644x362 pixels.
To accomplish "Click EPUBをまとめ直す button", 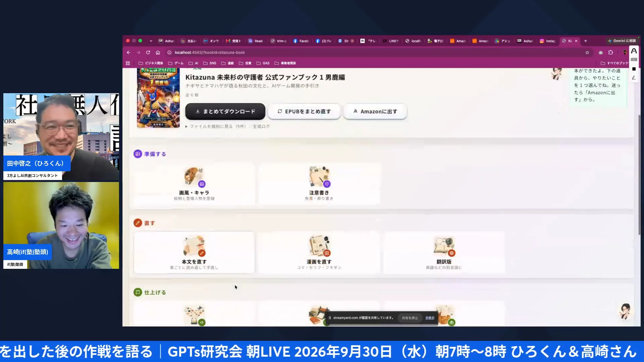I will [304, 112].
